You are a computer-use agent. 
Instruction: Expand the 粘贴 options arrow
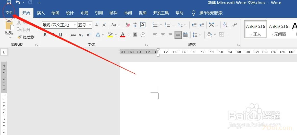point(9,38)
